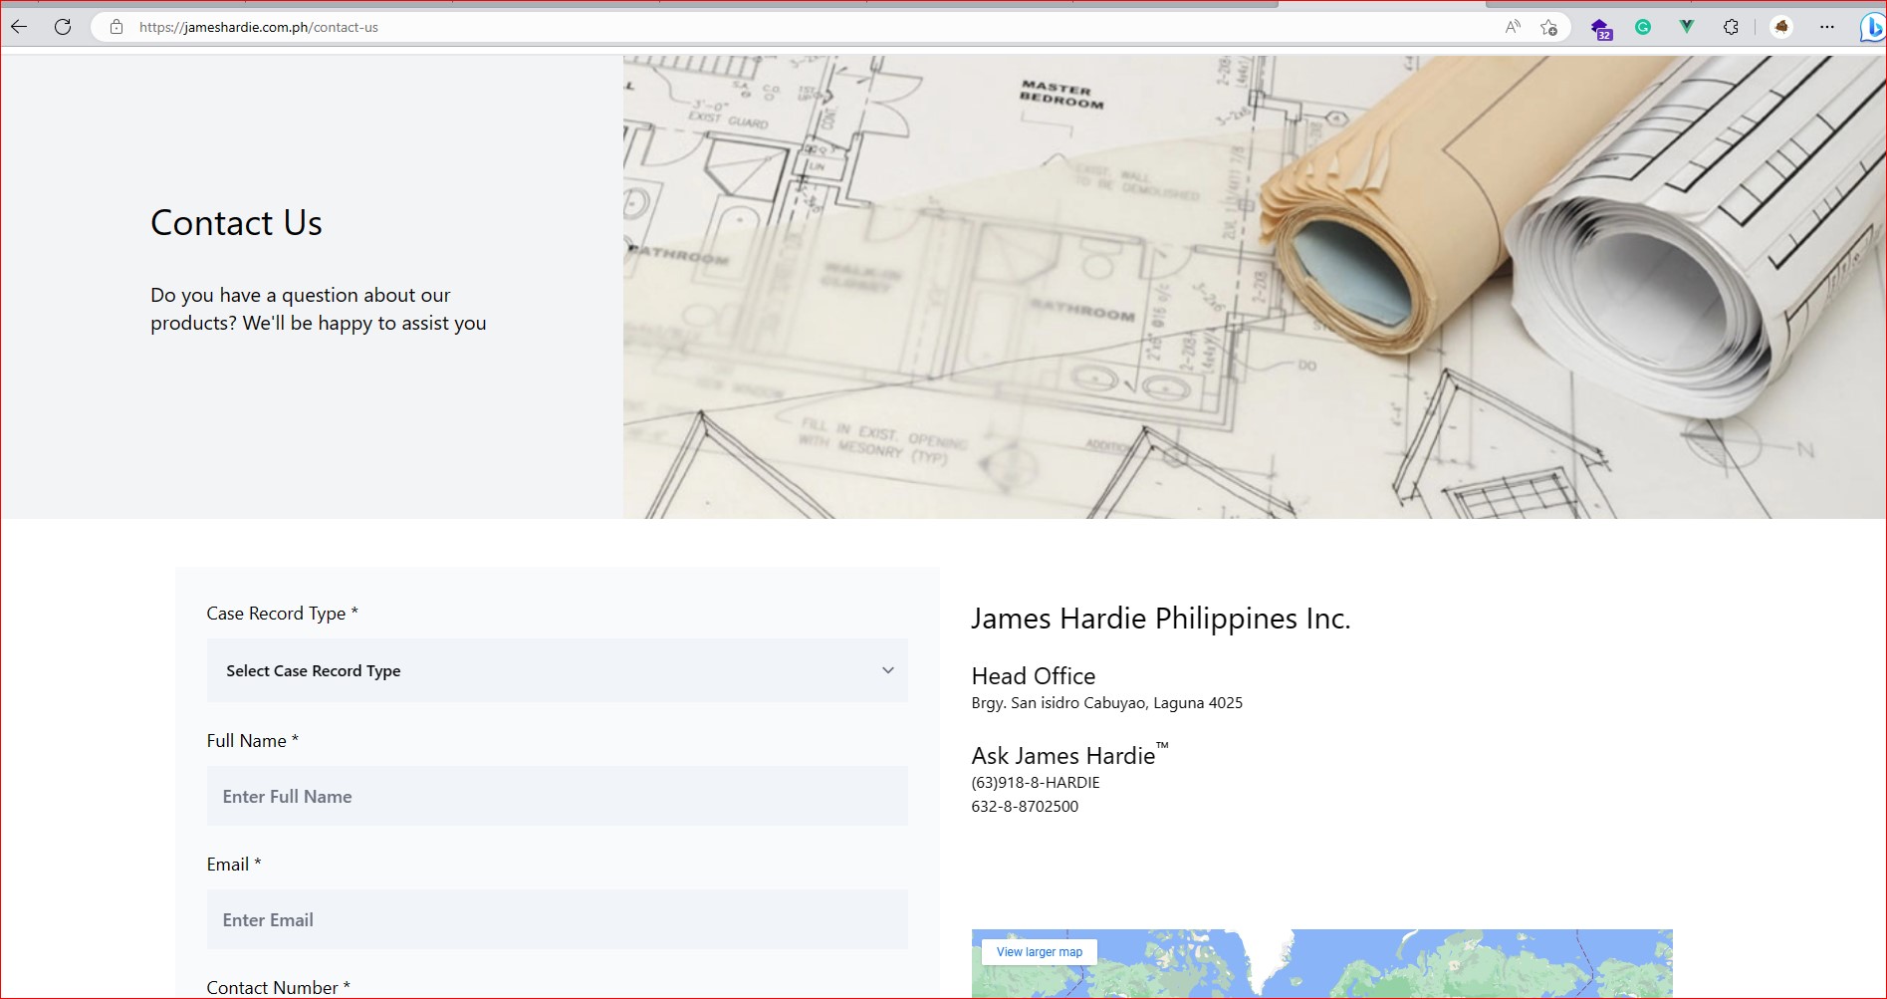Add this page to favorites
This screenshot has width=1887, height=999.
click(x=1548, y=27)
